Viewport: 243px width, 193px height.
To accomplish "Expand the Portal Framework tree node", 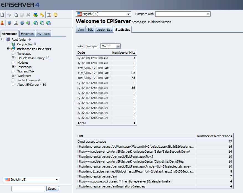I will [13, 80].
